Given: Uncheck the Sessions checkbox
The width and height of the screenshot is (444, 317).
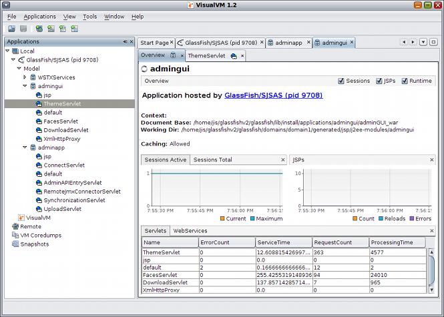Looking at the screenshot, I should coord(341,81).
